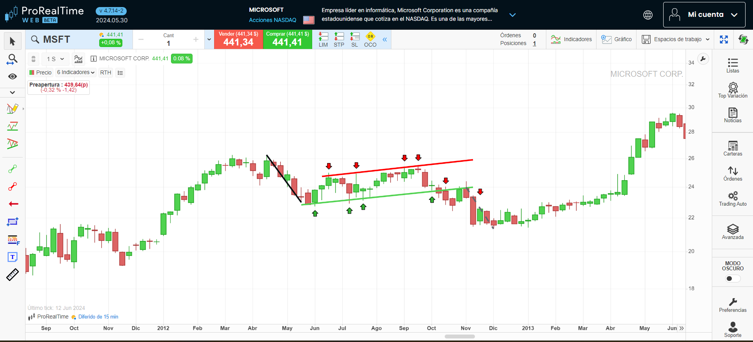The image size is (753, 342).
Task: Increase quantity with the plus stepper
Action: (196, 40)
